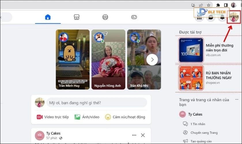This screenshot has height=144, width=242.
Task: Click the public globe icon on post
Action: (61, 138)
